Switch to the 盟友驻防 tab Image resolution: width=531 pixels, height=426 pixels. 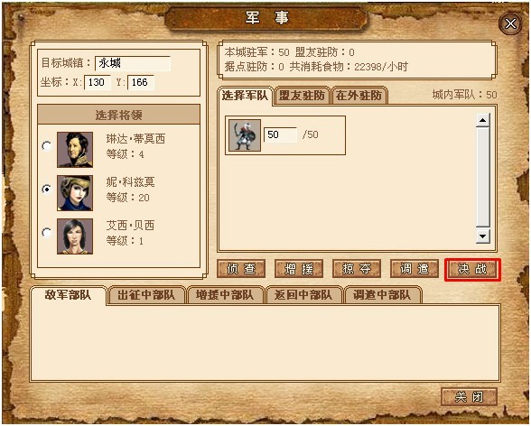pyautogui.click(x=302, y=96)
